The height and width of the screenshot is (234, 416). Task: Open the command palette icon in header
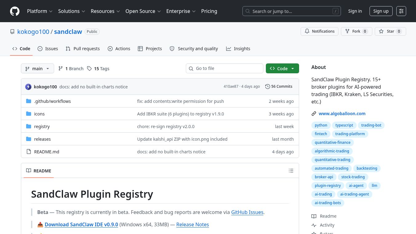401,11
